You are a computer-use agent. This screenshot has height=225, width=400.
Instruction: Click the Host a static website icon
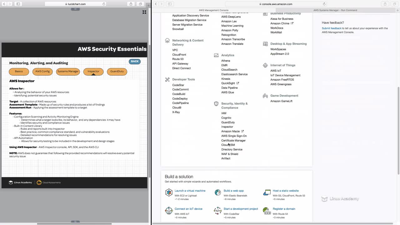click(267, 192)
